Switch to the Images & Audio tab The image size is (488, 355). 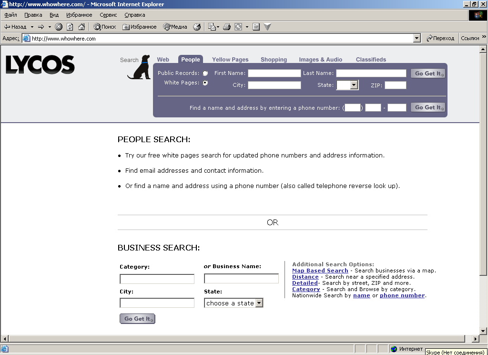321,60
